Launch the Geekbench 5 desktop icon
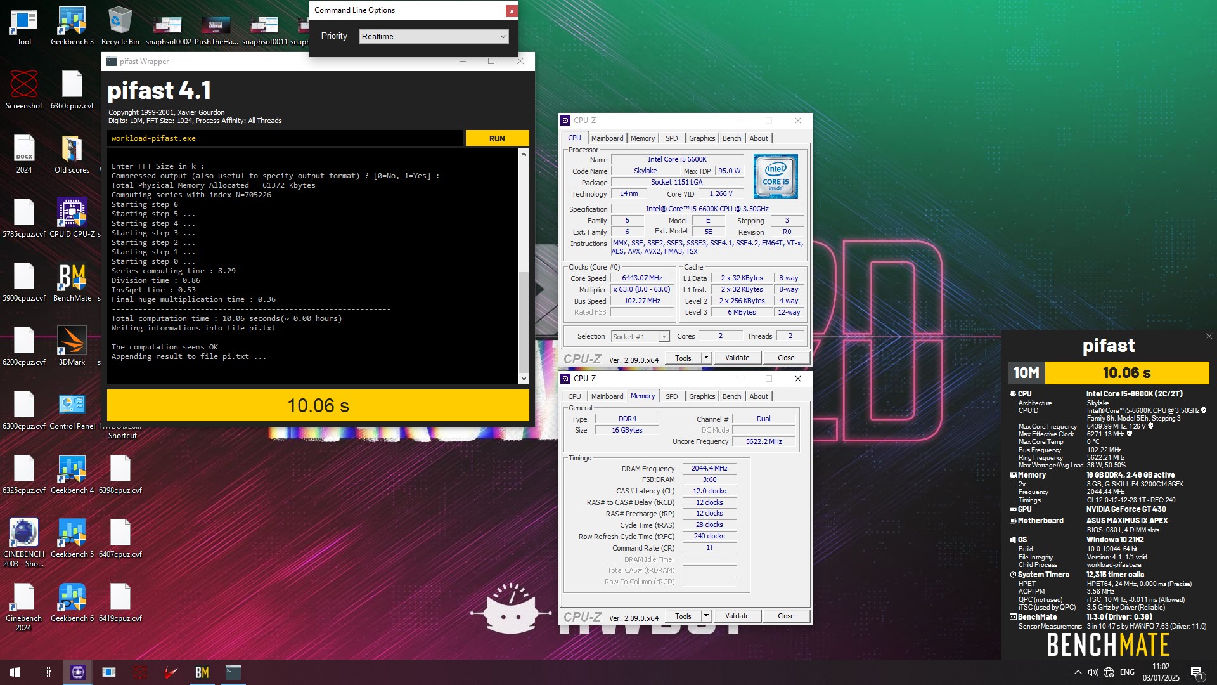The image size is (1217, 685). click(x=72, y=538)
